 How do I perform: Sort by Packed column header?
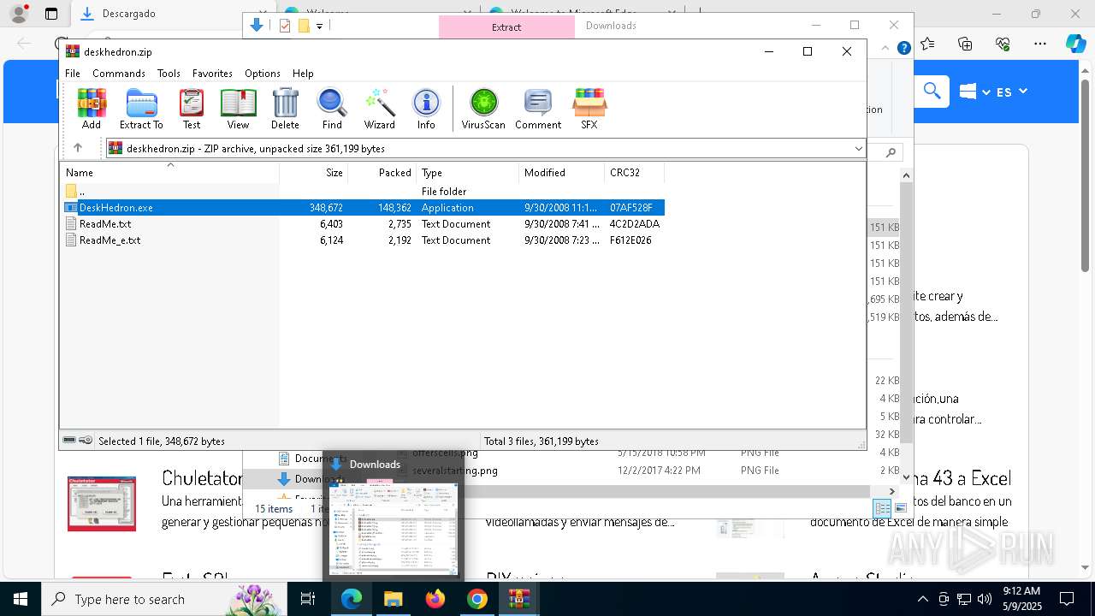[x=382, y=173]
